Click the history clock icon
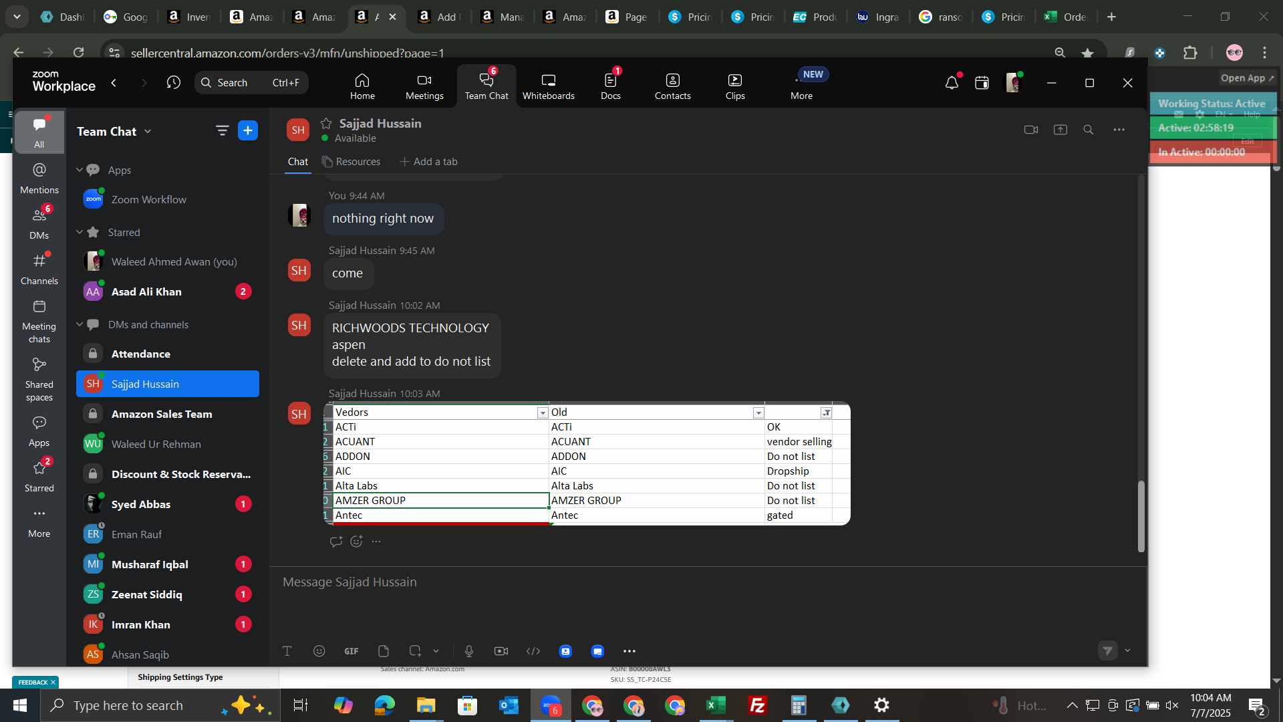Screen dimensions: 1283x722 pos(174,82)
